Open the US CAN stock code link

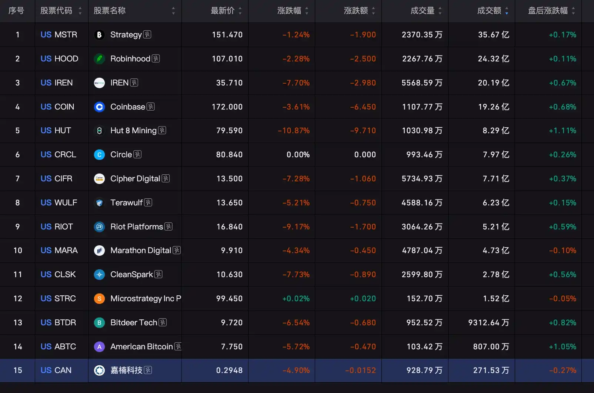point(56,370)
